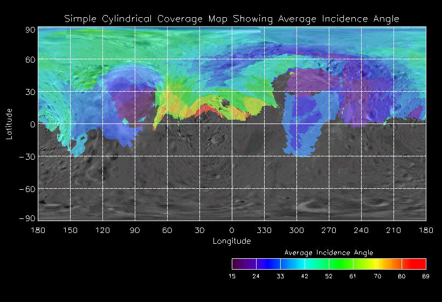Click the legend value '89'
442x302 pixels.
click(426, 276)
